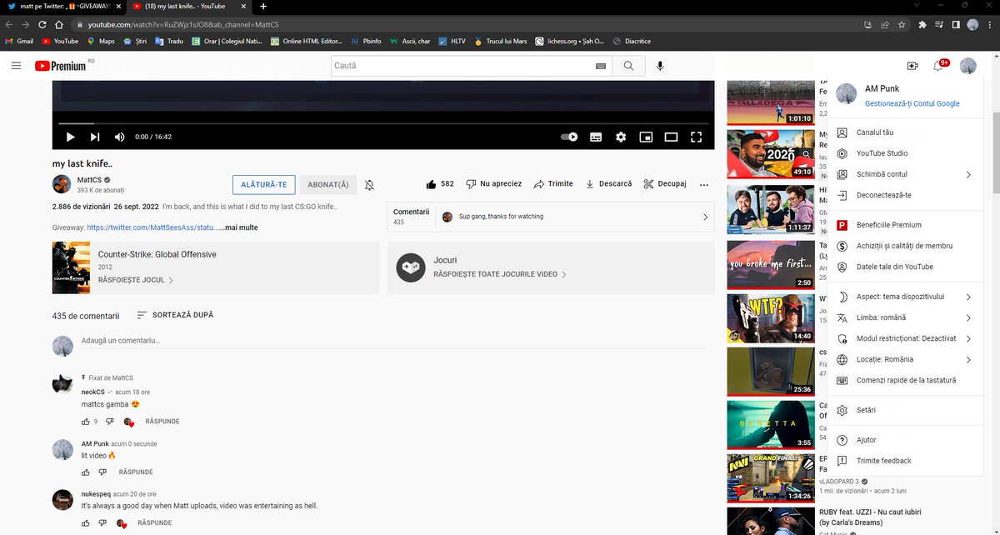Expand Modul restricționat: Dezactivat
Viewport: 1000px width, 535px height.
click(x=905, y=338)
